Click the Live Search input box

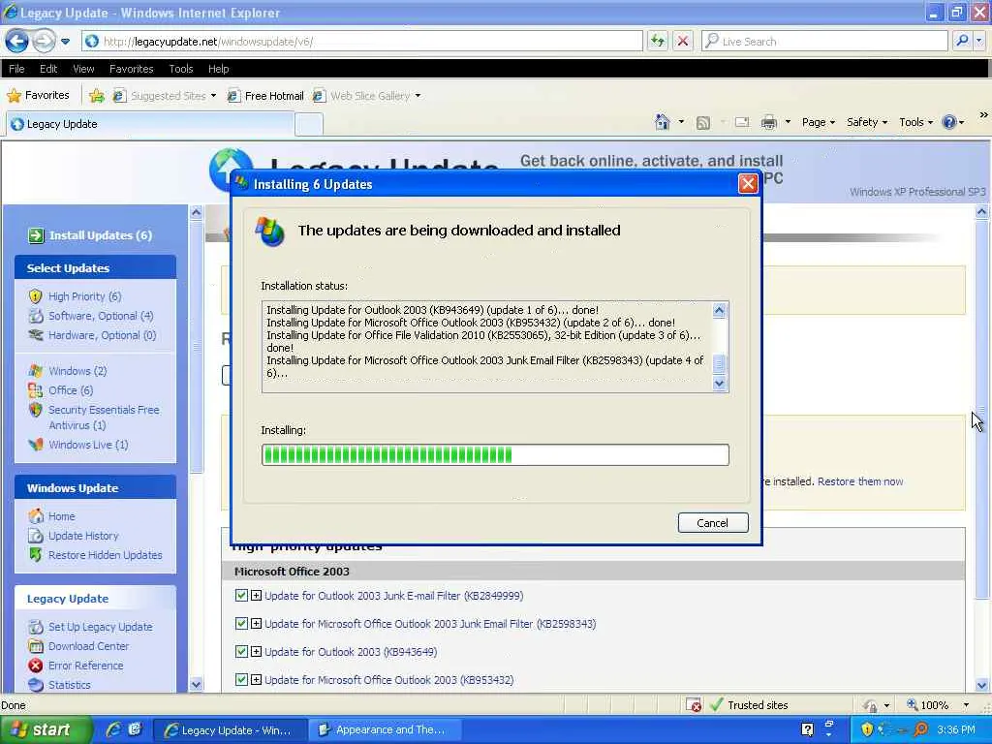point(824,41)
